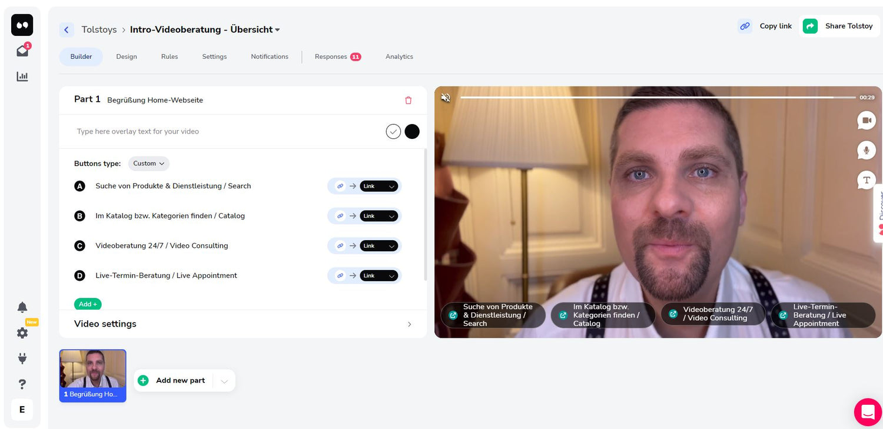Click the Share Tolstoy button

[x=839, y=26]
